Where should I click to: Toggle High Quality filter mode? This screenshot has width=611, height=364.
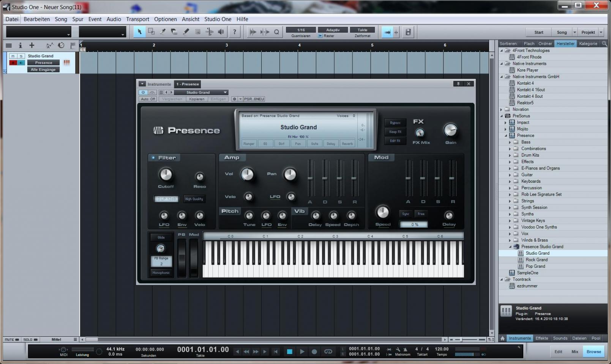click(x=194, y=199)
